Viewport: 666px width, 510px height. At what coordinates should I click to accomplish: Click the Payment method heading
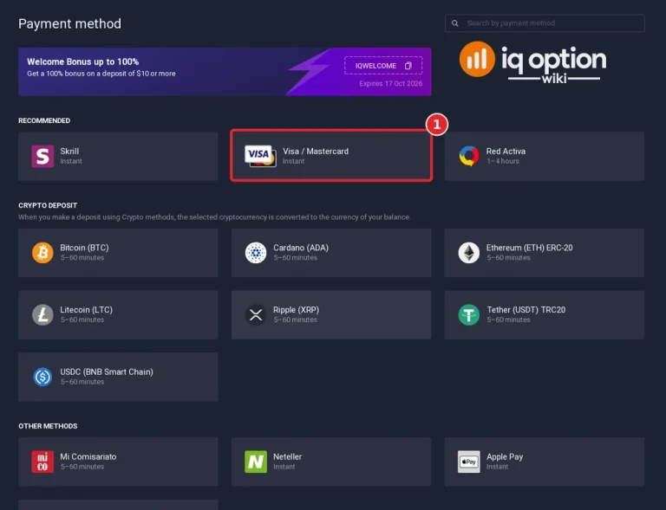point(69,23)
